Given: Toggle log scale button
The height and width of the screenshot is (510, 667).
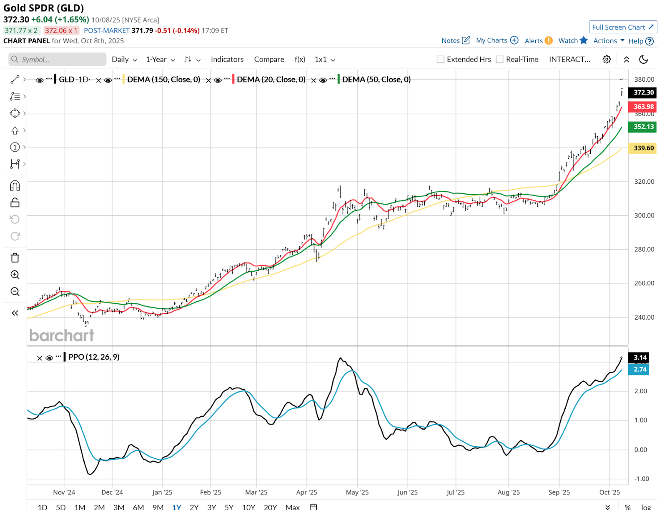Looking at the screenshot, I should [646, 507].
